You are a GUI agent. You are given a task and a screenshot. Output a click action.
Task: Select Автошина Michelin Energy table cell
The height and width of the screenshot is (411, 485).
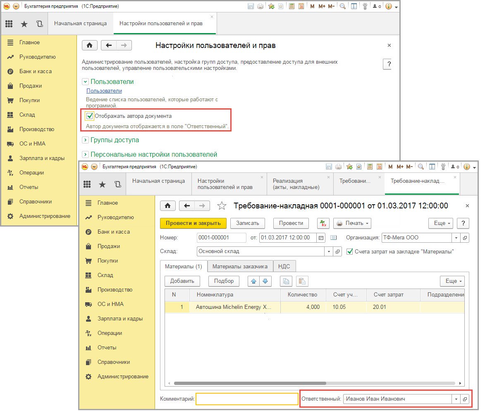pyautogui.click(x=235, y=307)
